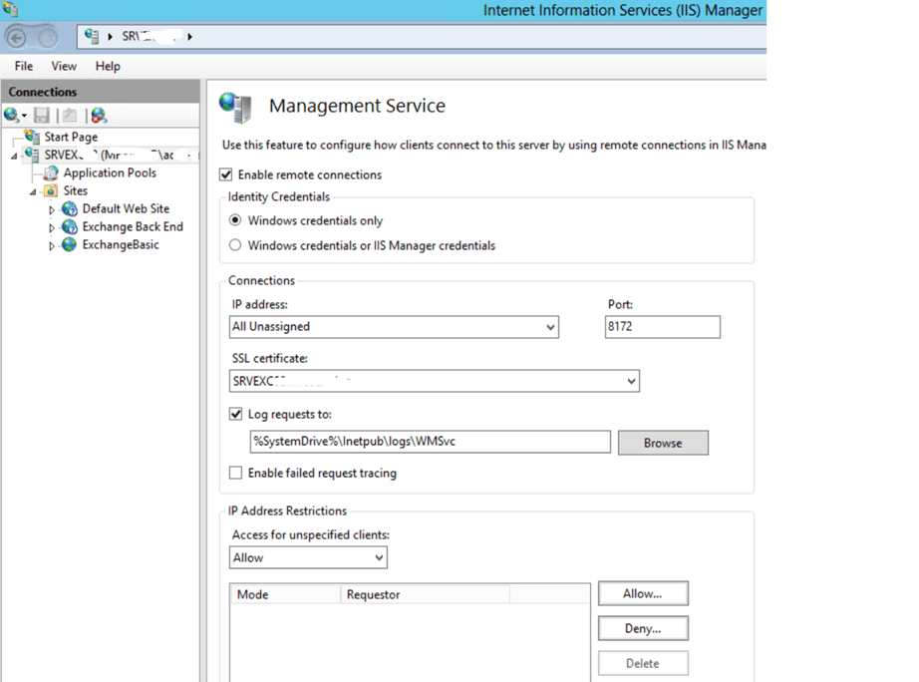919x682 pixels.
Task: Expand the Default Web Site node
Action: coord(53,209)
